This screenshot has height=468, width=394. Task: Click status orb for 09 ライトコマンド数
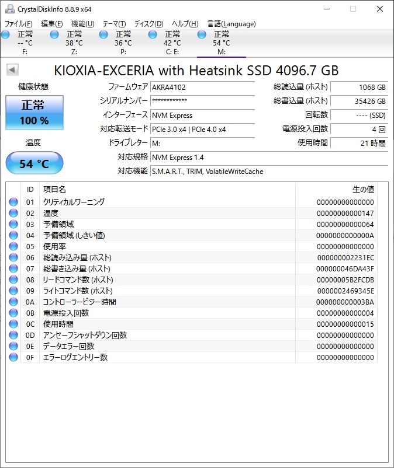click(13, 291)
